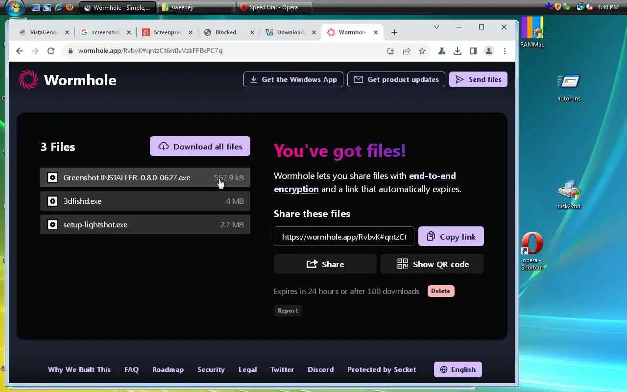Click the Wormhole taskbar button
Image resolution: width=627 pixels, height=392 pixels.
118,7
